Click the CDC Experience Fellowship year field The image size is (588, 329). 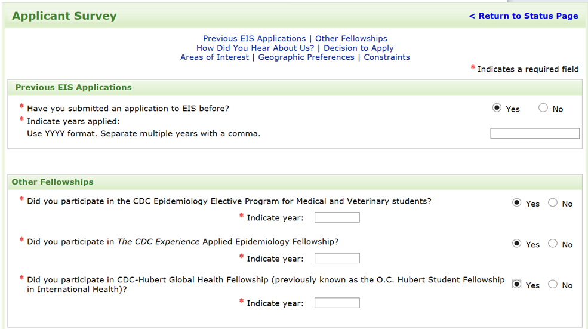pyautogui.click(x=337, y=258)
